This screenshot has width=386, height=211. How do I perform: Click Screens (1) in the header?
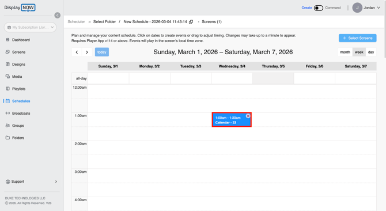[211, 22]
